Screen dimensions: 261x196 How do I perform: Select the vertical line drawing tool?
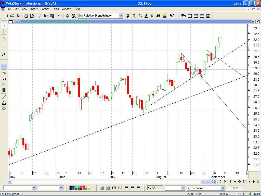(x=4, y=49)
